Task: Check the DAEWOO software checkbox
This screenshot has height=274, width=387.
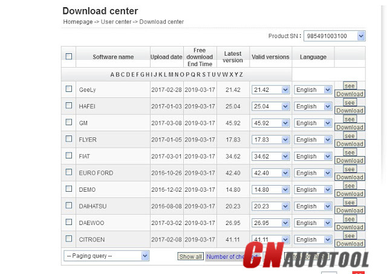Action: (69, 222)
